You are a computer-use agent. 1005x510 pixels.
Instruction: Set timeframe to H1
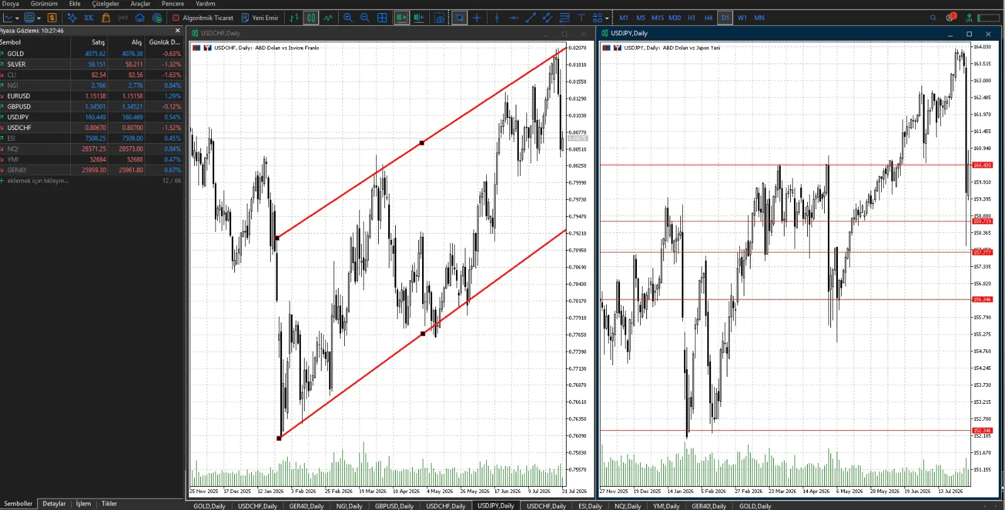pyautogui.click(x=692, y=18)
